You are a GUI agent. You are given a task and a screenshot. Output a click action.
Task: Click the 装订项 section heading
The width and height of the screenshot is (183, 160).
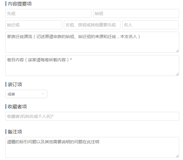(15, 84)
